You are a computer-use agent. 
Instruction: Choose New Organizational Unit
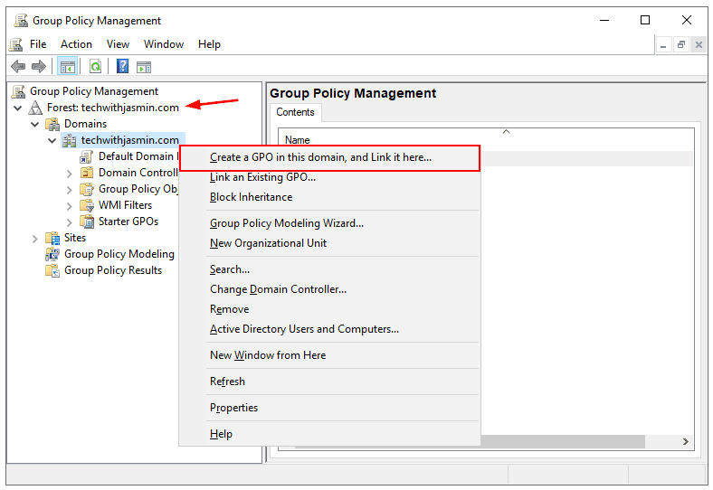click(329, 243)
